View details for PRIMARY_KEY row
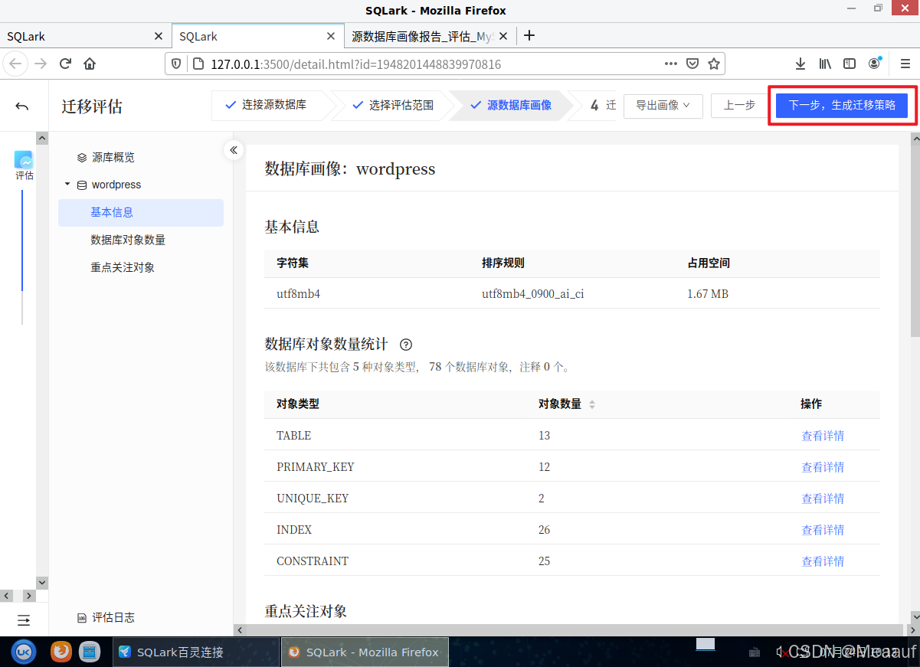Image resolution: width=920 pixels, height=667 pixels. pos(823,467)
